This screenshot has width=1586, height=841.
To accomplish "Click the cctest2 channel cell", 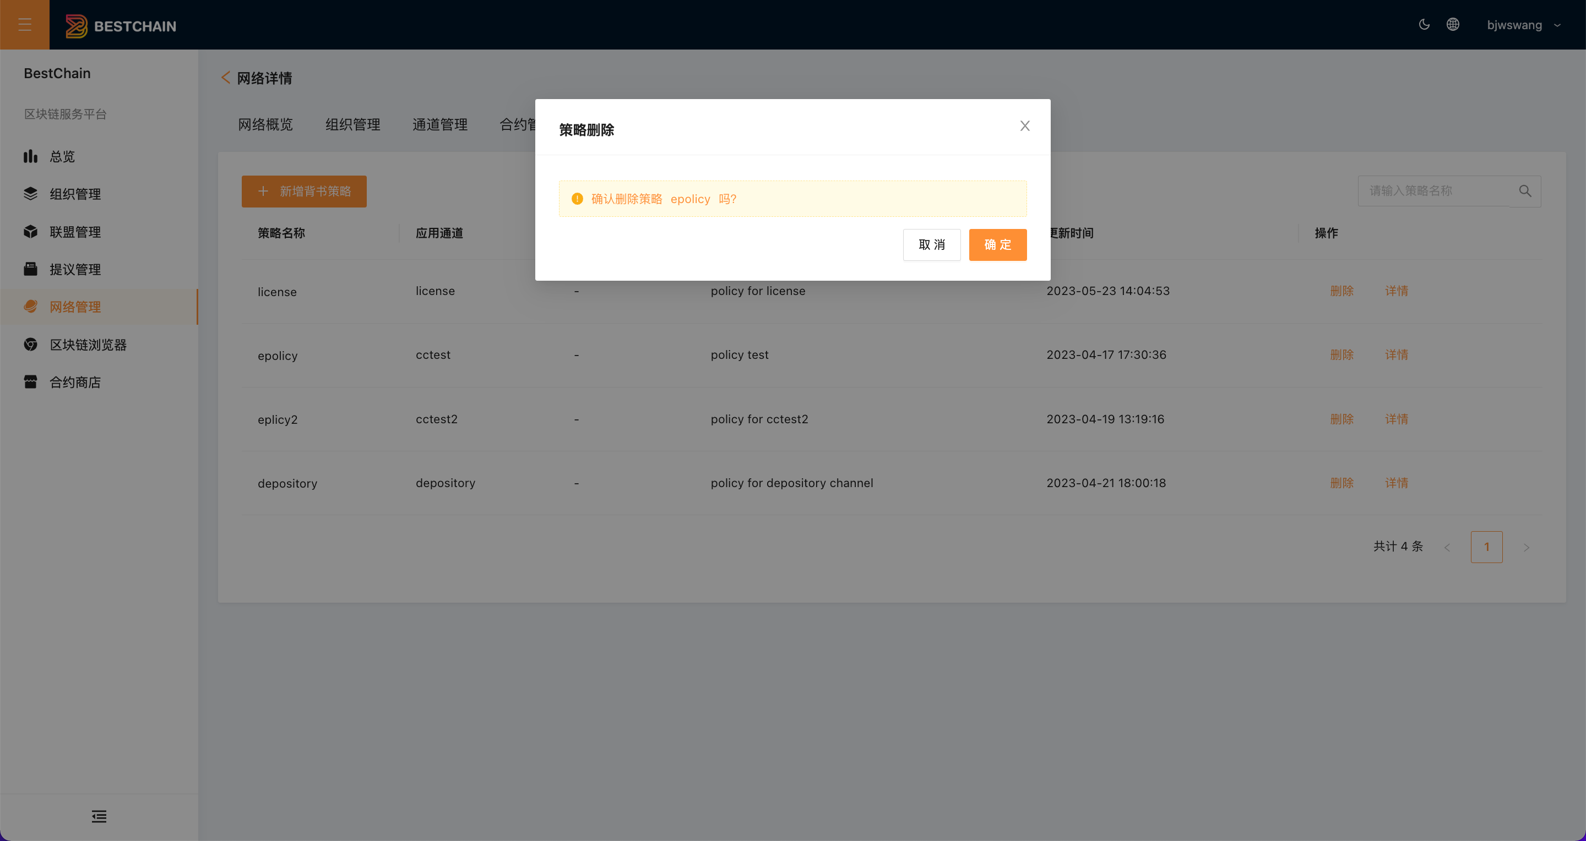I will [x=437, y=419].
